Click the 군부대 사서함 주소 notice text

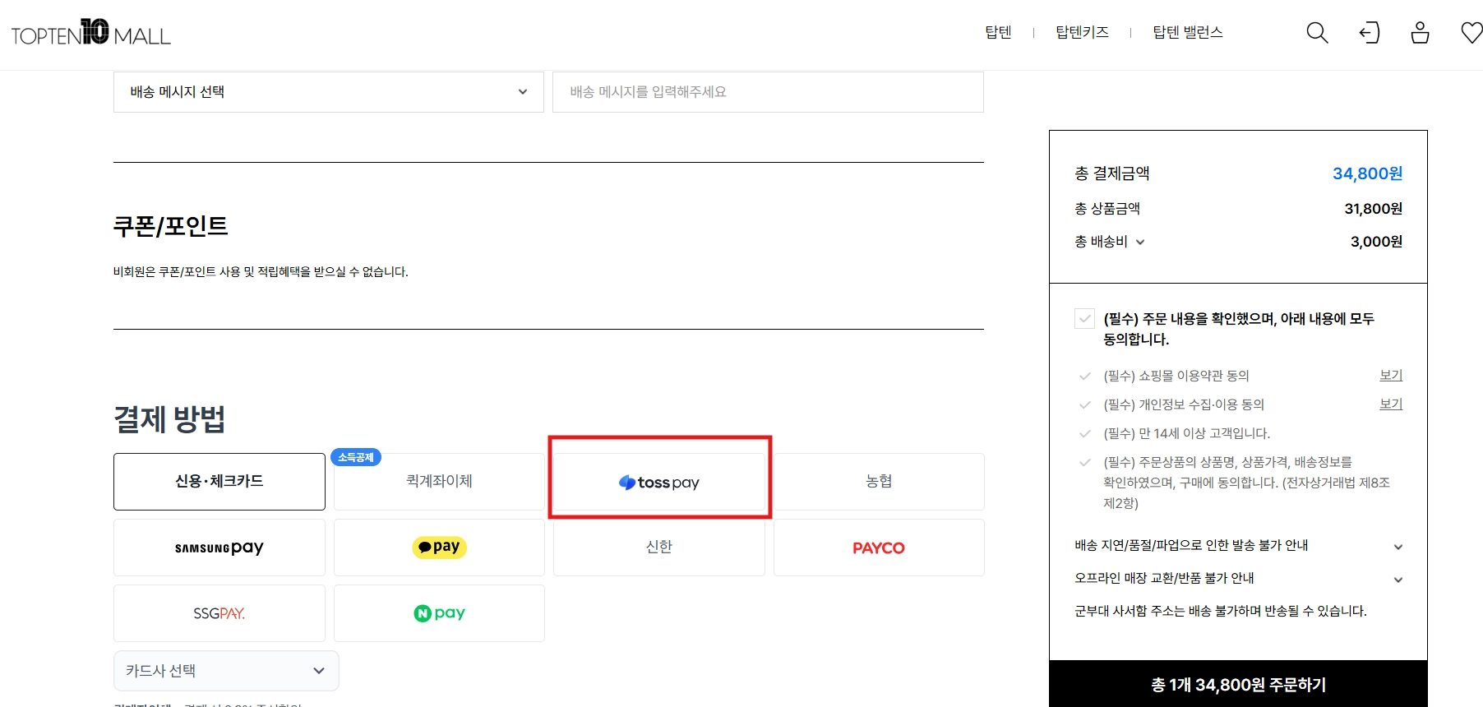pos(1221,611)
